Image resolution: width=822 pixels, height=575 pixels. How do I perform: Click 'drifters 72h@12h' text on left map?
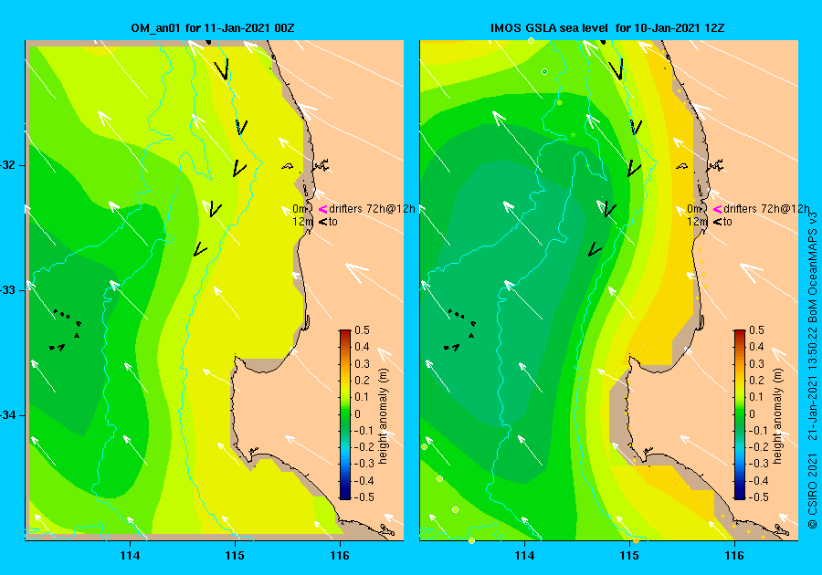pyautogui.click(x=372, y=208)
